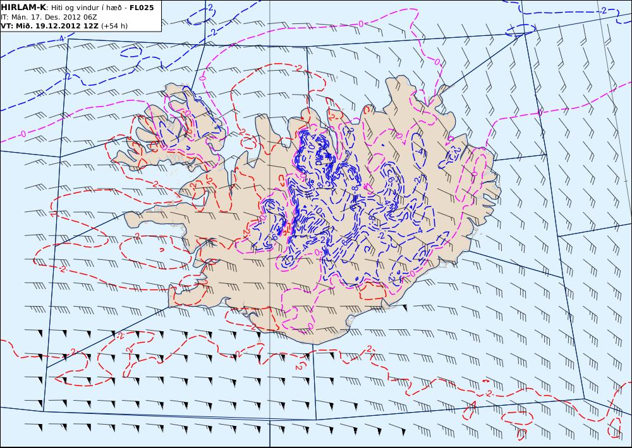Click the 'IT: Mán. 17. Des. 2012 06Z' line
Image resolution: width=632 pixels, height=448 pixels.
(49, 17)
